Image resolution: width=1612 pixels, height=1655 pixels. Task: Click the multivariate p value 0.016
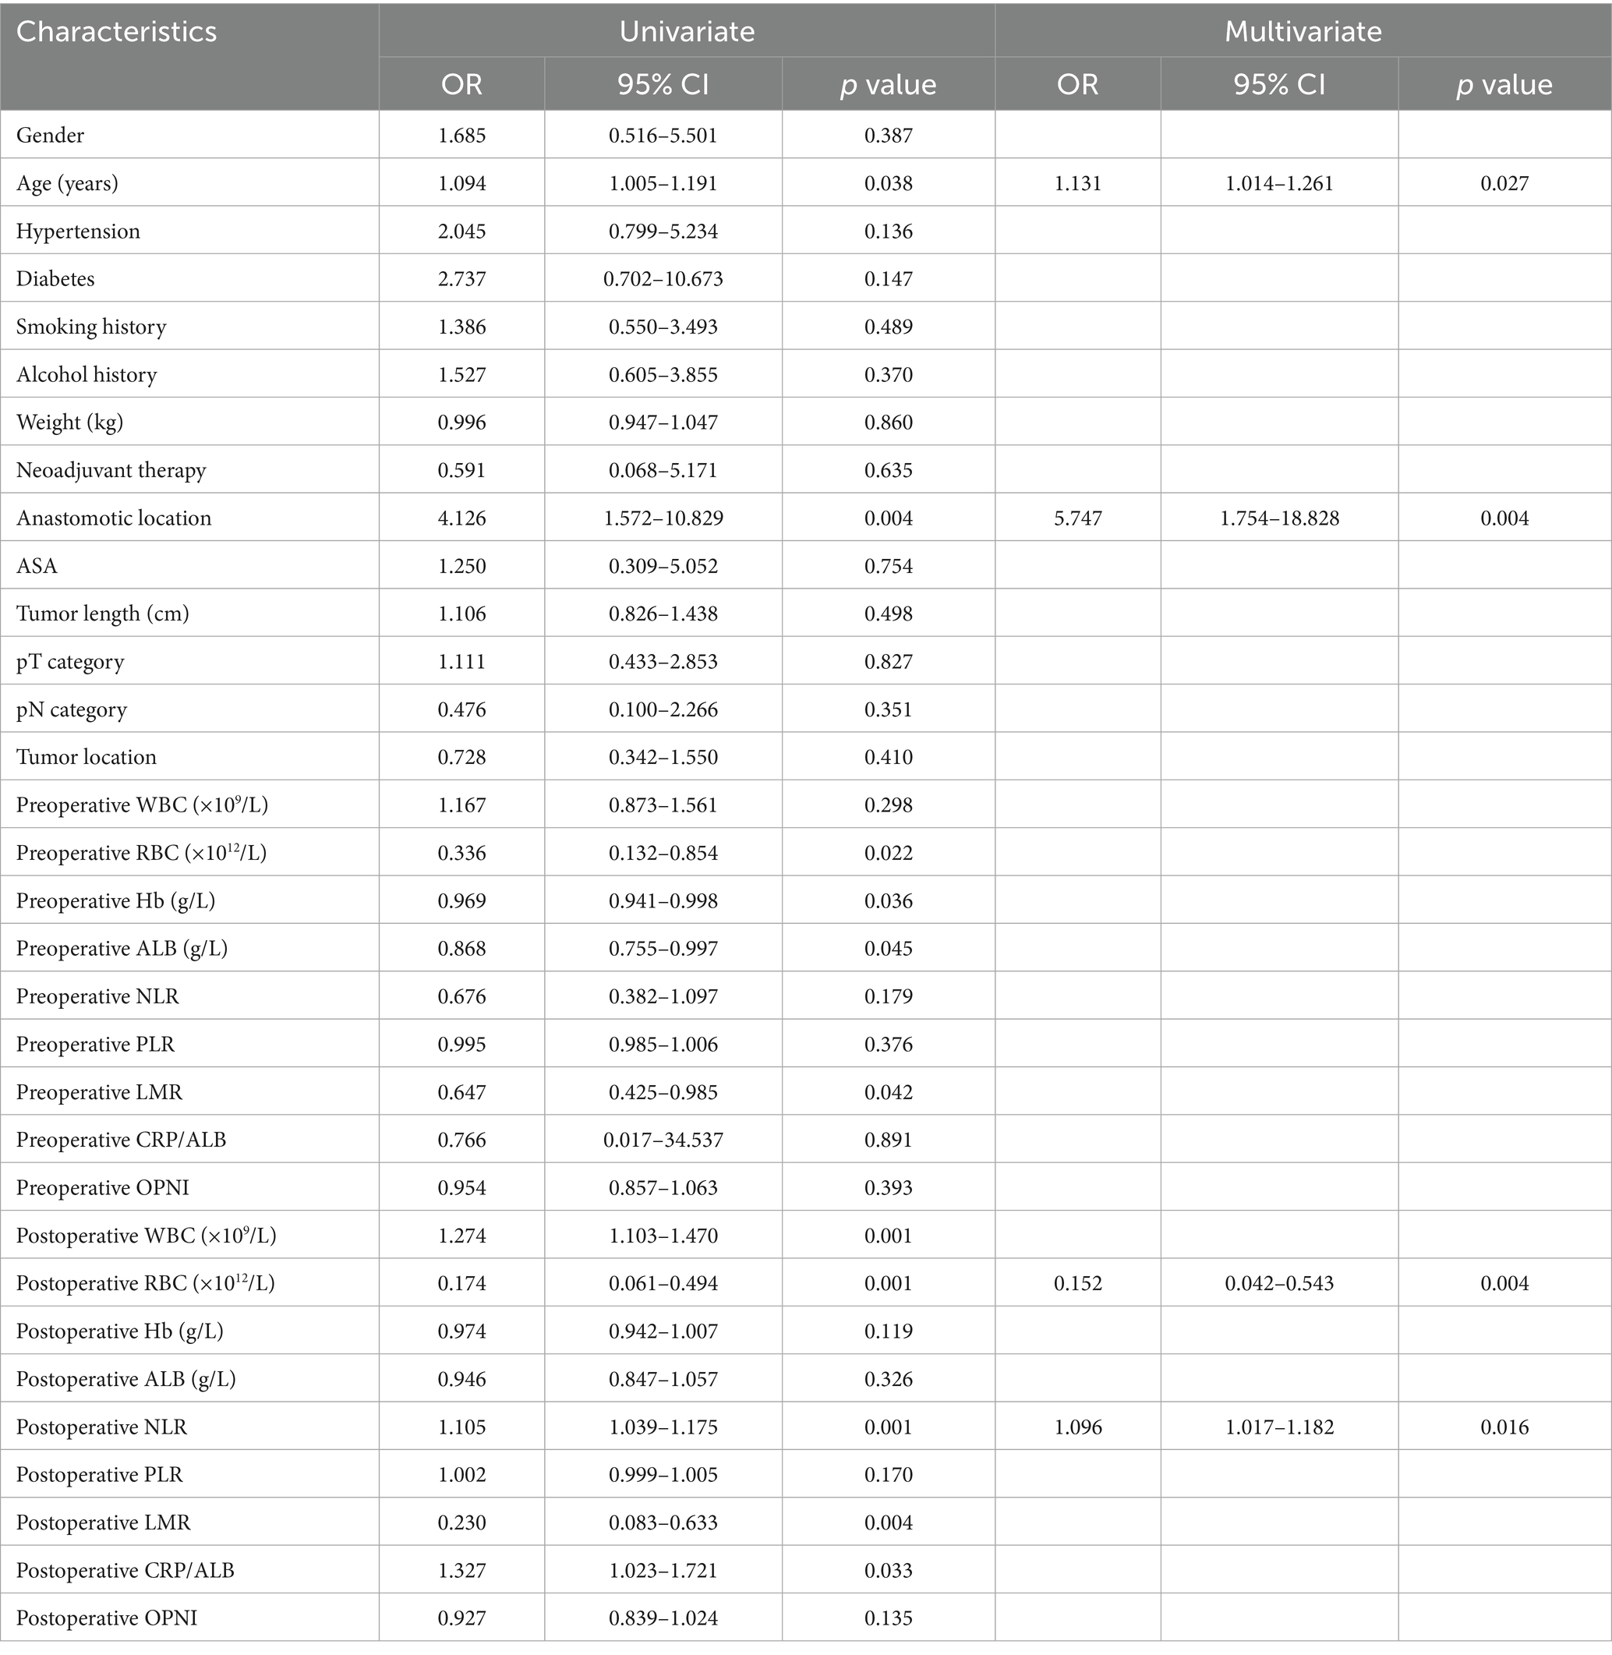tap(1504, 1427)
